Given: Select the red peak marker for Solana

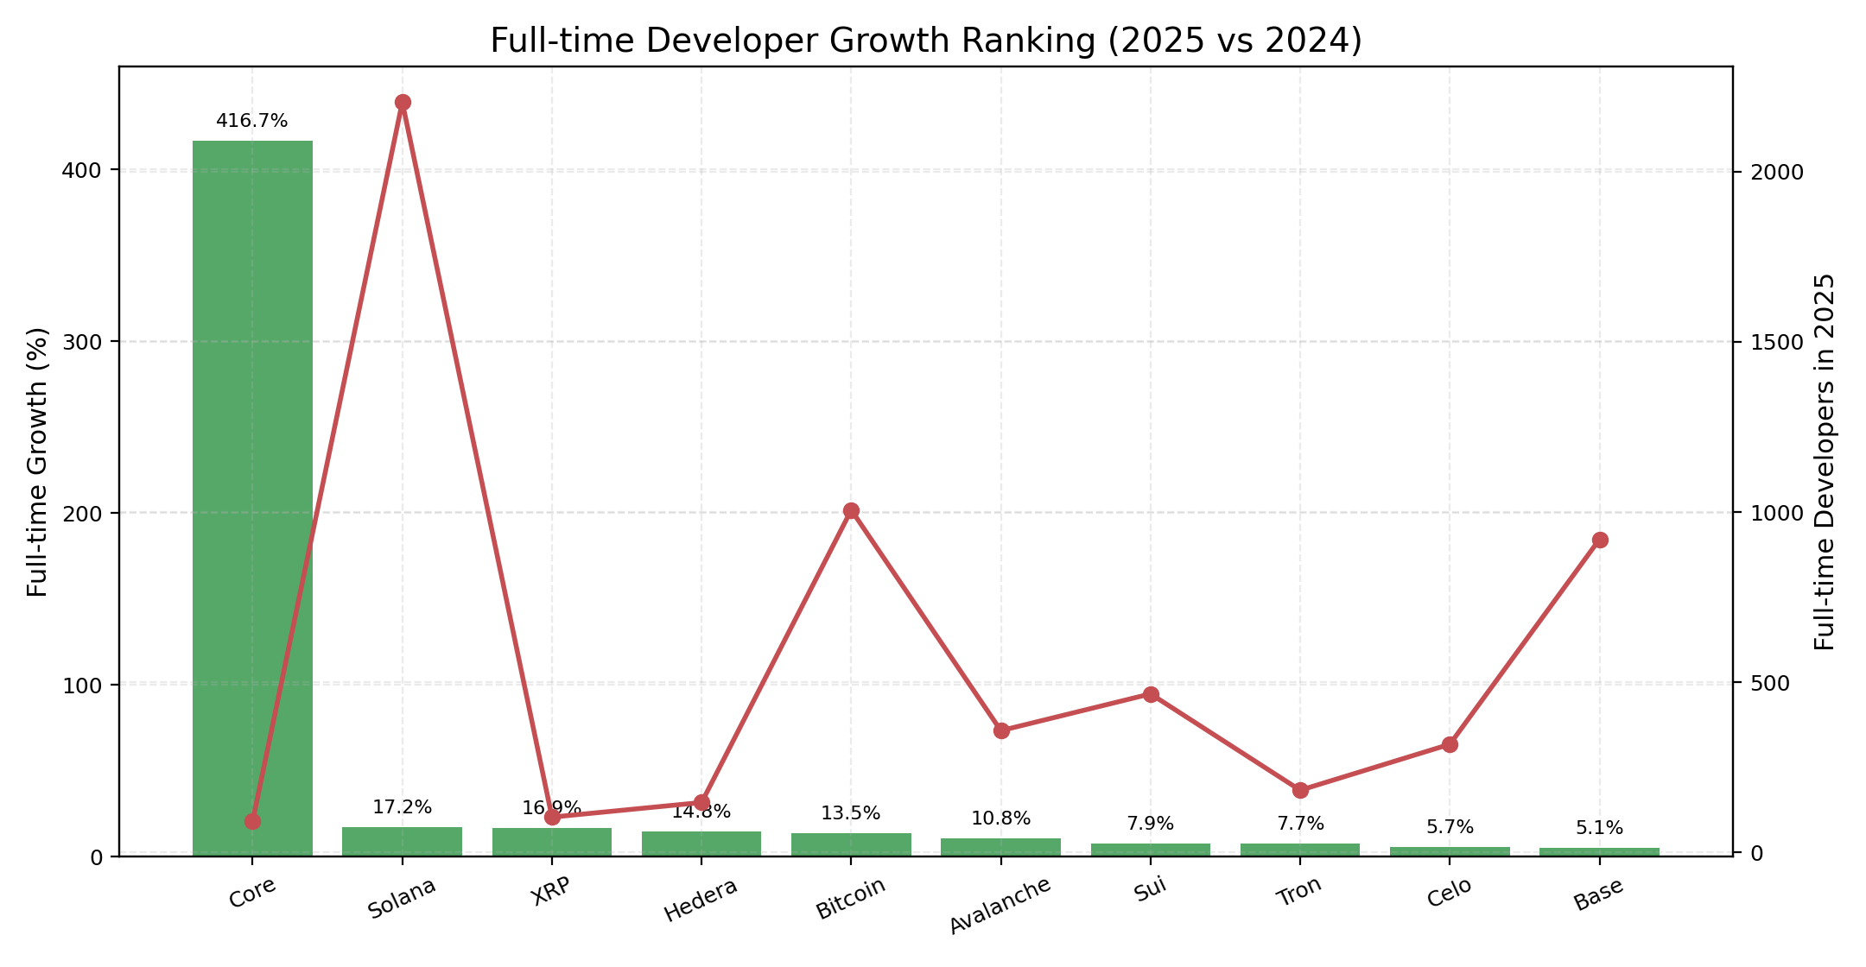Looking at the screenshot, I should (403, 103).
